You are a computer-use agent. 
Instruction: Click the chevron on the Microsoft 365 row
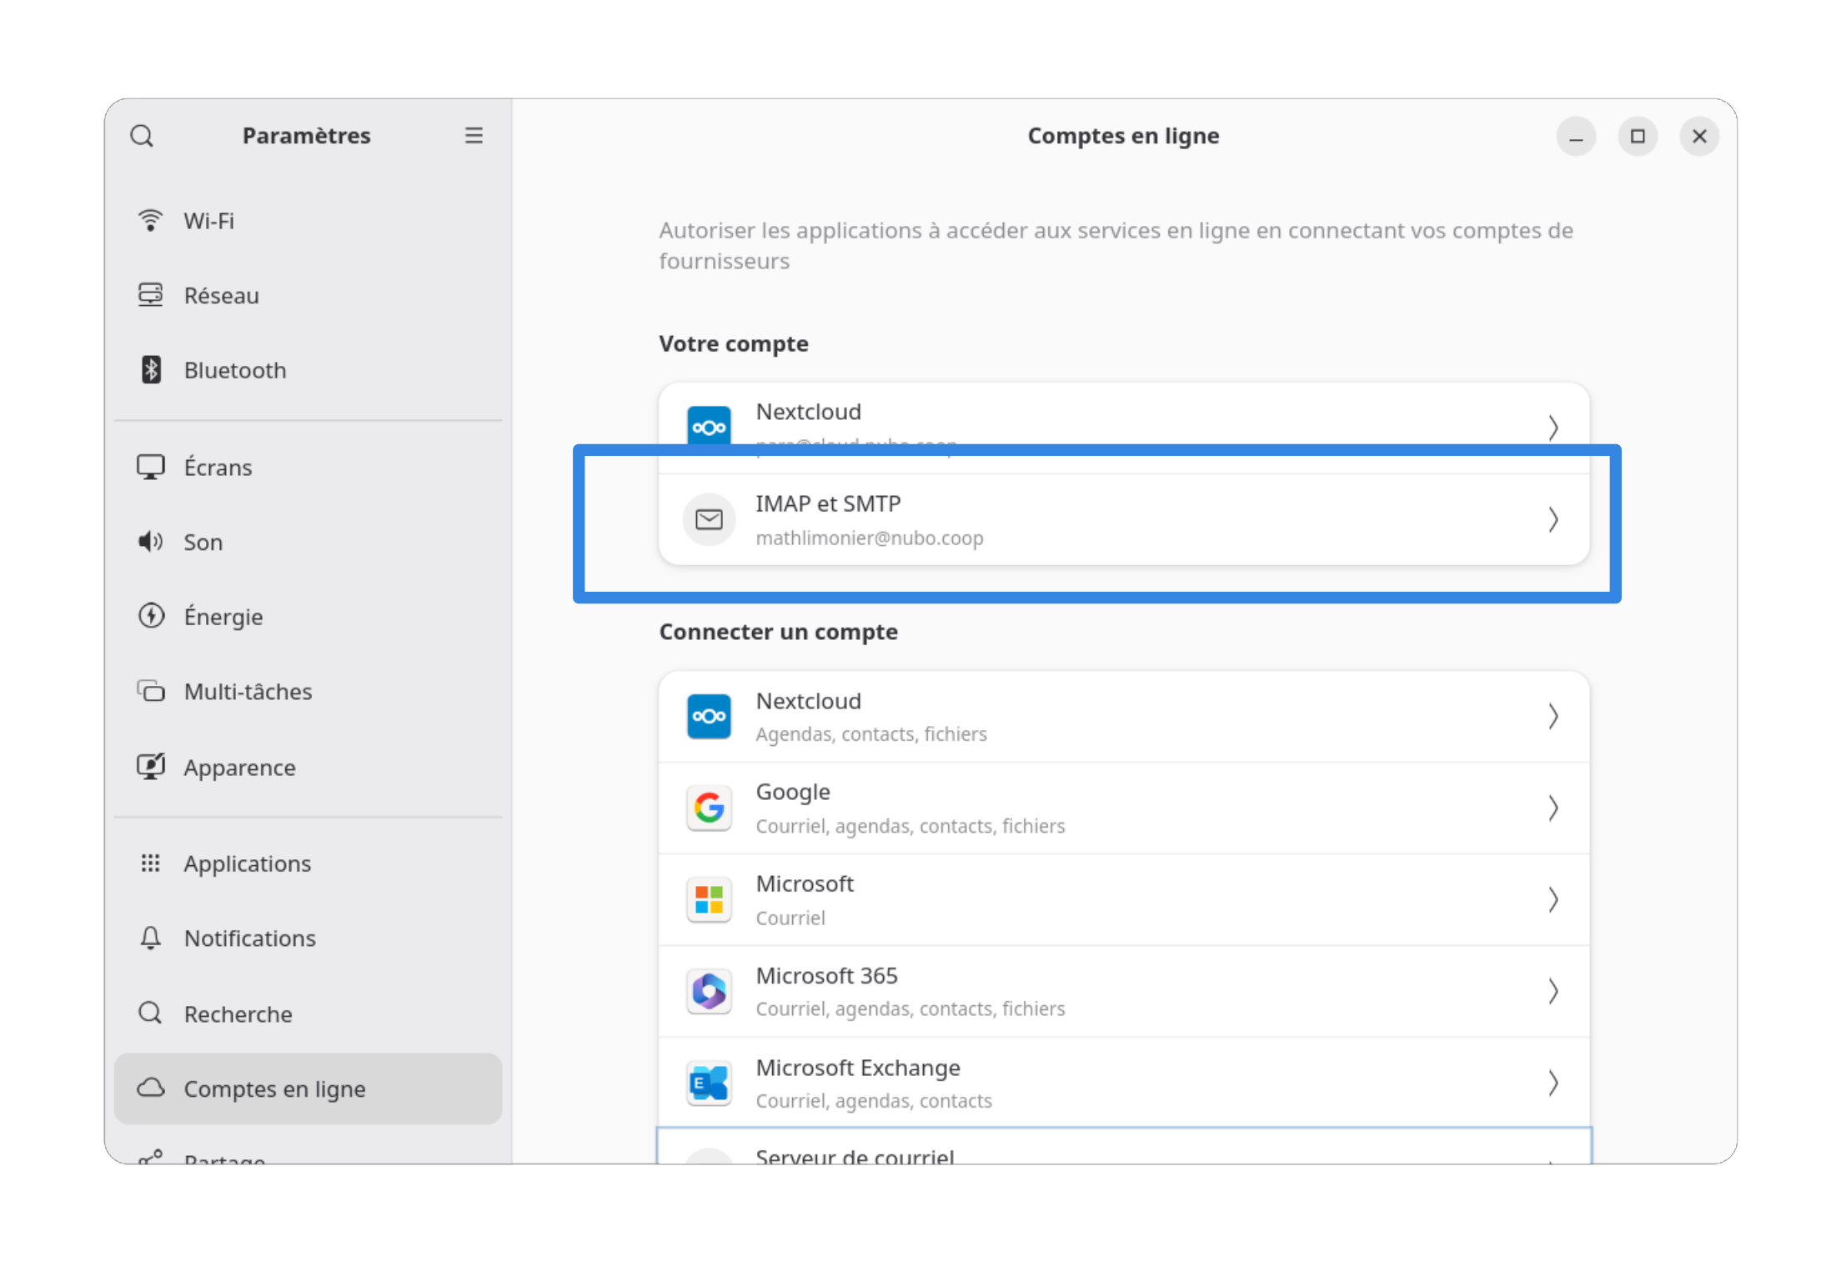[1553, 991]
